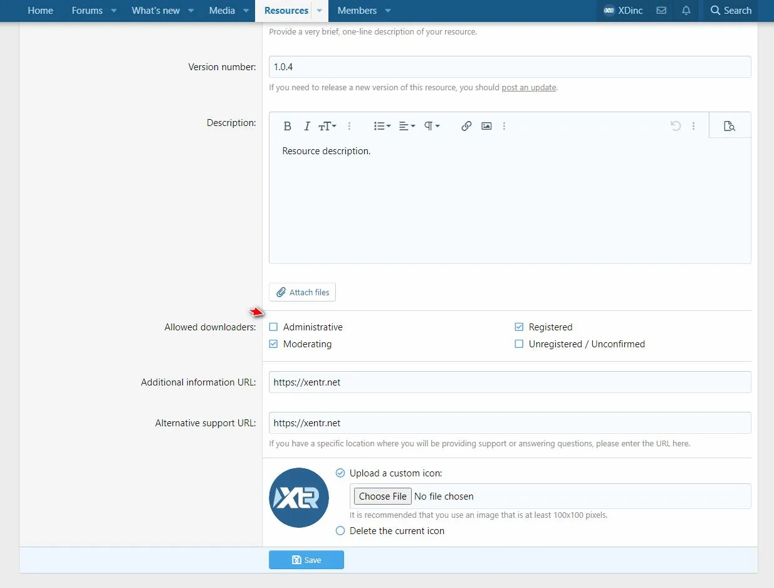
Task: Toggle italic formatting in the editor toolbar
Action: pyautogui.click(x=306, y=126)
